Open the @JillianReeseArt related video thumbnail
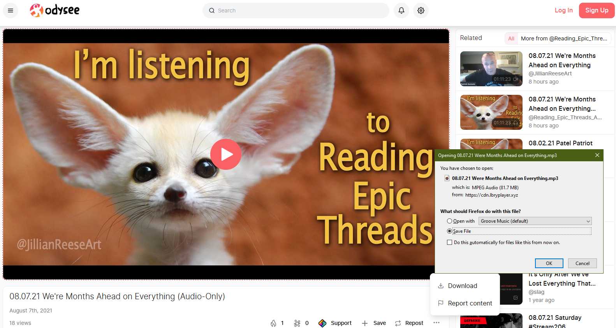The width and height of the screenshot is (616, 328). (x=491, y=69)
